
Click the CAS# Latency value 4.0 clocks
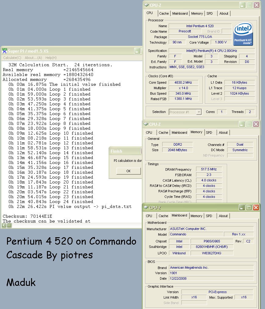point(209,180)
